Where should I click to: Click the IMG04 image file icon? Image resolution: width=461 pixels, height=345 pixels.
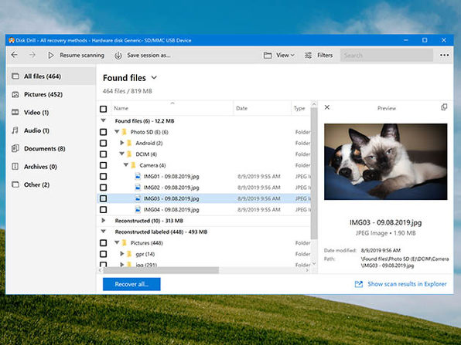click(138, 209)
